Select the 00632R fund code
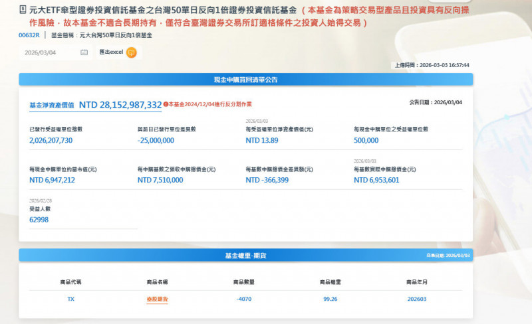The image size is (532, 324). click(30, 35)
